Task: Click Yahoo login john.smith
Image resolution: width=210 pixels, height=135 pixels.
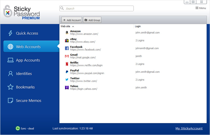Action: pos(141,87)
